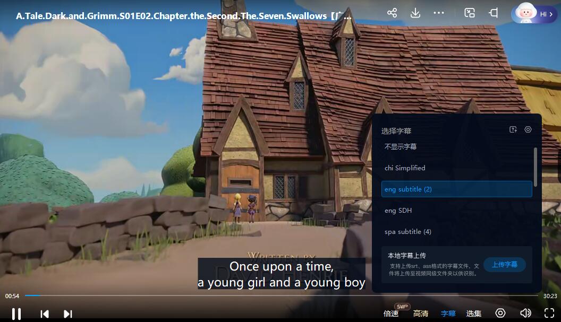Click the share icon in top bar

(392, 13)
